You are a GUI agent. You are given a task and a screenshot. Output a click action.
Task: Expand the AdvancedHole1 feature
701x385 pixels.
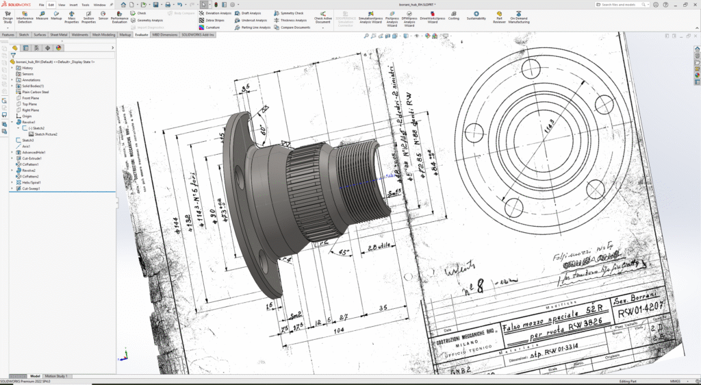(12, 153)
